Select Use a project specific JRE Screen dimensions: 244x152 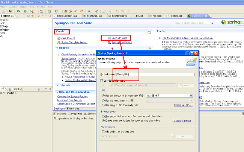pos(103,101)
